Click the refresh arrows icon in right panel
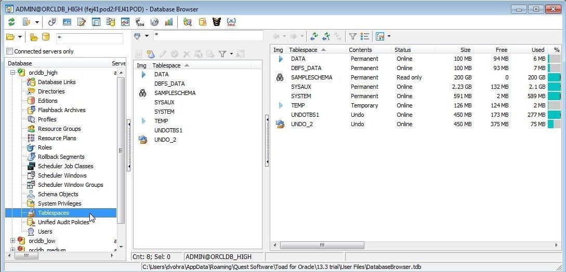Viewport: 566px width, 272px height. tap(314, 36)
